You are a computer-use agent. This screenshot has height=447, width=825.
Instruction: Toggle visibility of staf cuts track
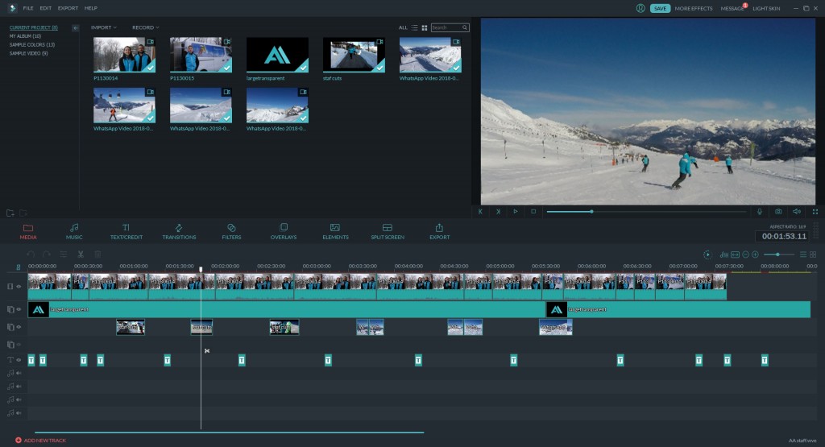click(19, 327)
